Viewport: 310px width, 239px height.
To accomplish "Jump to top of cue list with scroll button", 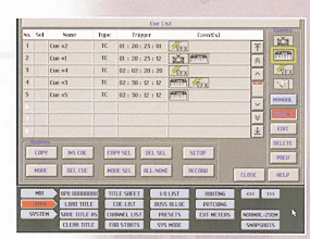I will tap(257, 47).
